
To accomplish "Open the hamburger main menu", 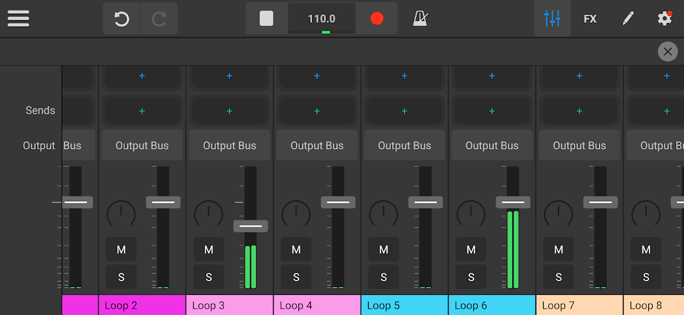I will (18, 18).
